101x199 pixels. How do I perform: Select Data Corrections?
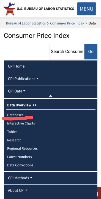coord(20,165)
